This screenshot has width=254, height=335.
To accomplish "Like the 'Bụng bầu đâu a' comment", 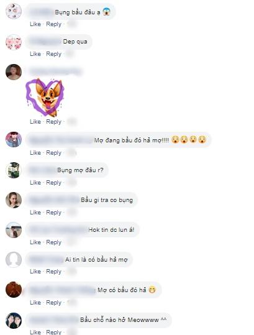I will point(35,24).
